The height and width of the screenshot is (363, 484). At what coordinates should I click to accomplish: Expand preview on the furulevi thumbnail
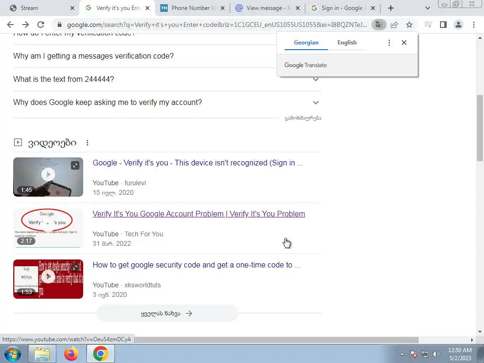75,165
